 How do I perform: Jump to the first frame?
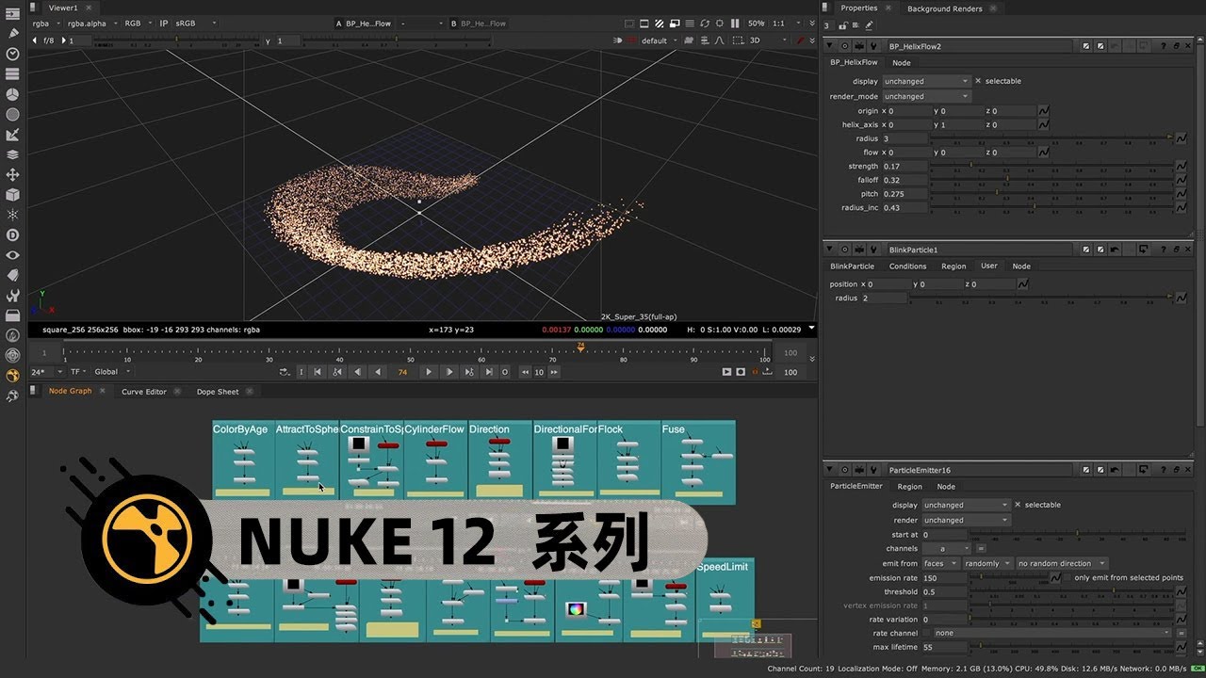317,372
